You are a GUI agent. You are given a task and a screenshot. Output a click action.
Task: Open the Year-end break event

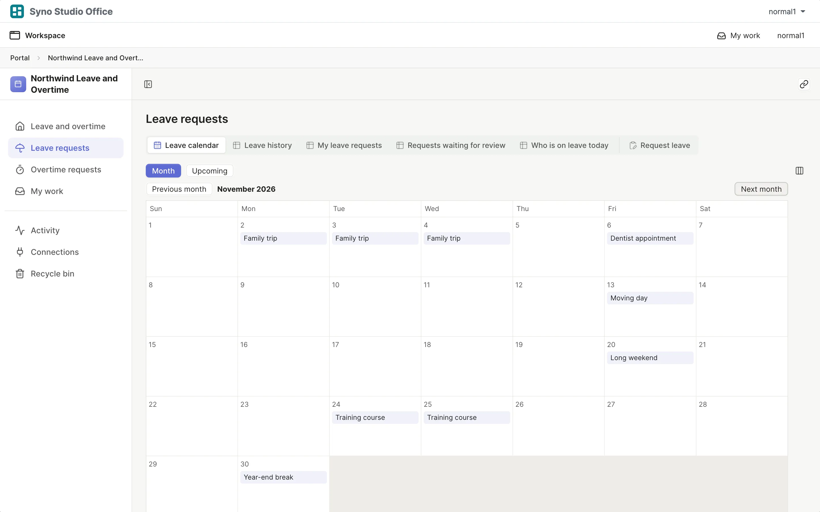(283, 477)
